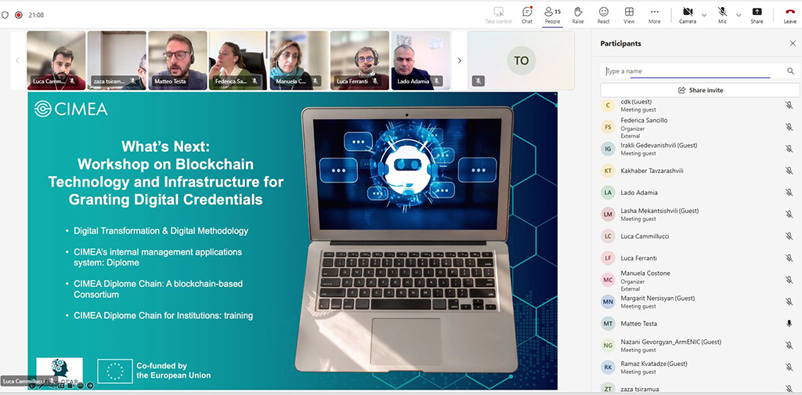Turn on the Camera
The image size is (802, 395).
point(687,14)
